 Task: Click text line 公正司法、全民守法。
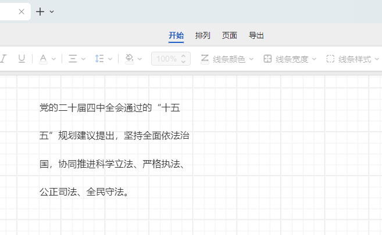point(84,192)
